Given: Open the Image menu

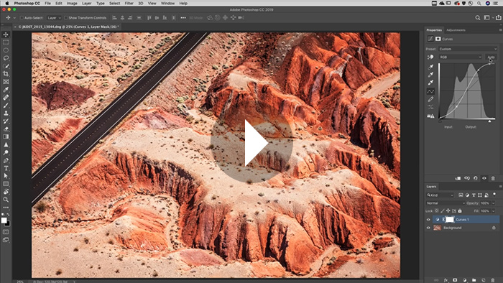Looking at the screenshot, I should click(x=72, y=3).
